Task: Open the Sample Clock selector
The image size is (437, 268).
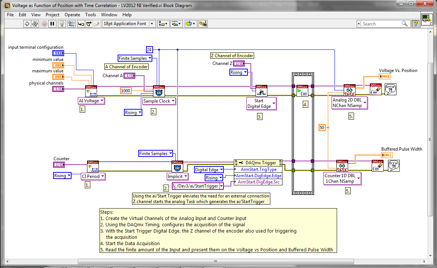Action: [x=159, y=101]
